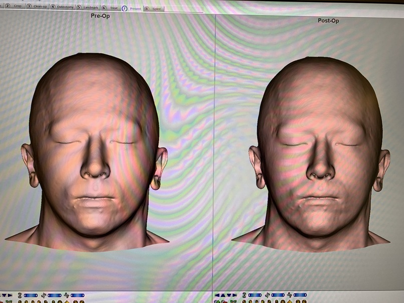Adjust first rotation slider in Pre-Op pane
404x303 pixels.
(x=31, y=295)
